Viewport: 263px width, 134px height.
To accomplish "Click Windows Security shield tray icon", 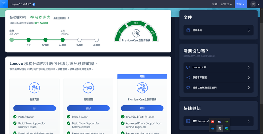I will click(x=226, y=129).
